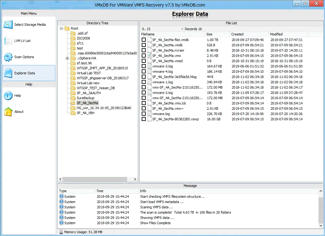Click the Root folder icon
Viewport: 325px width, 236px height.
(67, 28)
